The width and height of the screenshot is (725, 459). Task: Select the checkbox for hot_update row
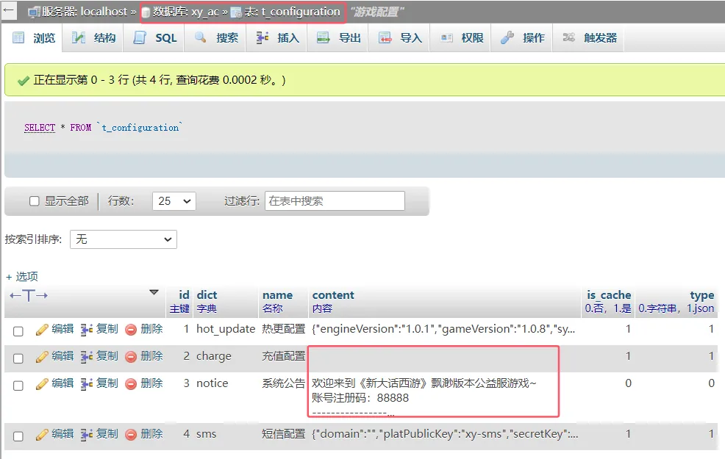[x=18, y=331]
